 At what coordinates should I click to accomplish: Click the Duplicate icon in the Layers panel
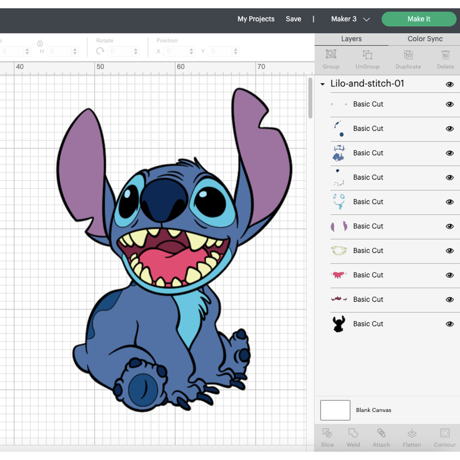408,59
